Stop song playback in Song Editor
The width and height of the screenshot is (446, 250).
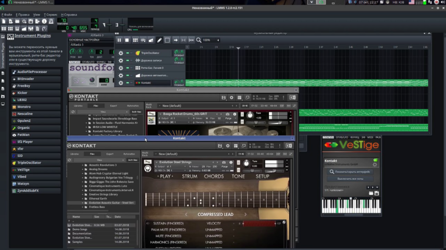coord(127,40)
